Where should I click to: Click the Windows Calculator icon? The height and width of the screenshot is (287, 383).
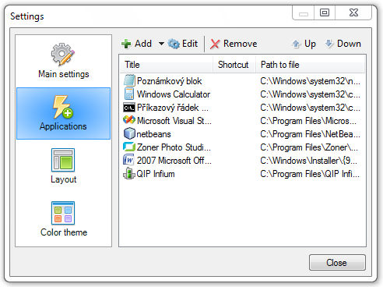[x=129, y=94]
